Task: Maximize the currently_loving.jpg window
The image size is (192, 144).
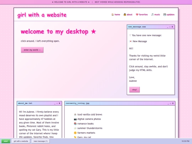Action: (x=170, y=103)
